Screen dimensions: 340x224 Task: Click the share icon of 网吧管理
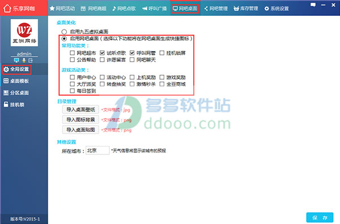pyautogui.click(x=206, y=8)
